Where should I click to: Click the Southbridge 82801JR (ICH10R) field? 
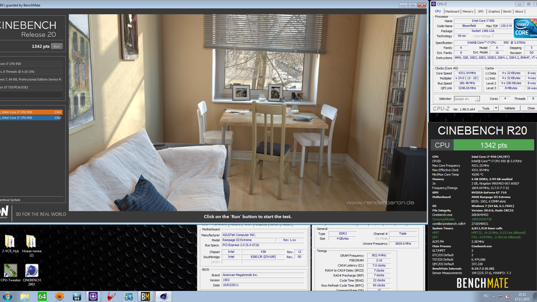pyautogui.click(x=263, y=257)
